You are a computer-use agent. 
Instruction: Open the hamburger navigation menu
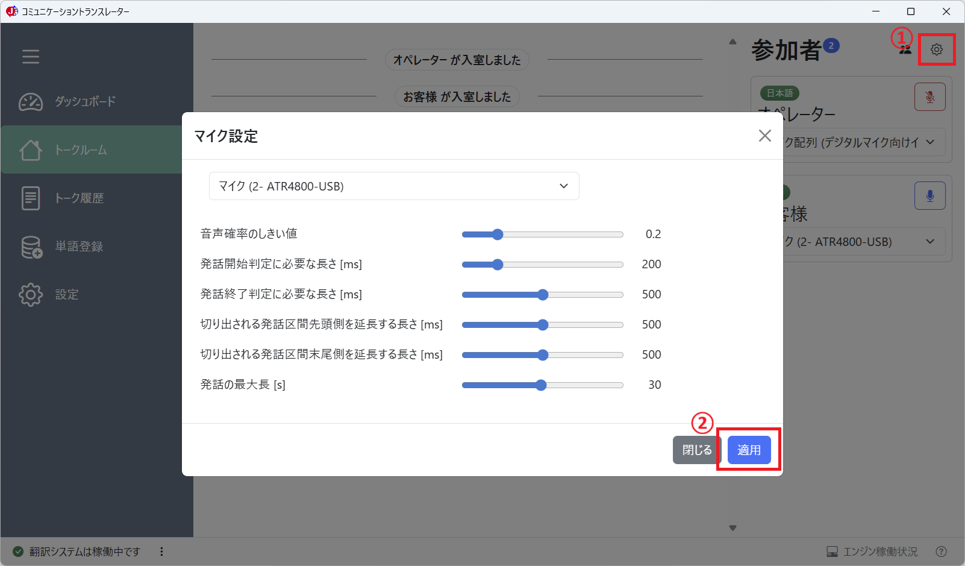point(30,57)
